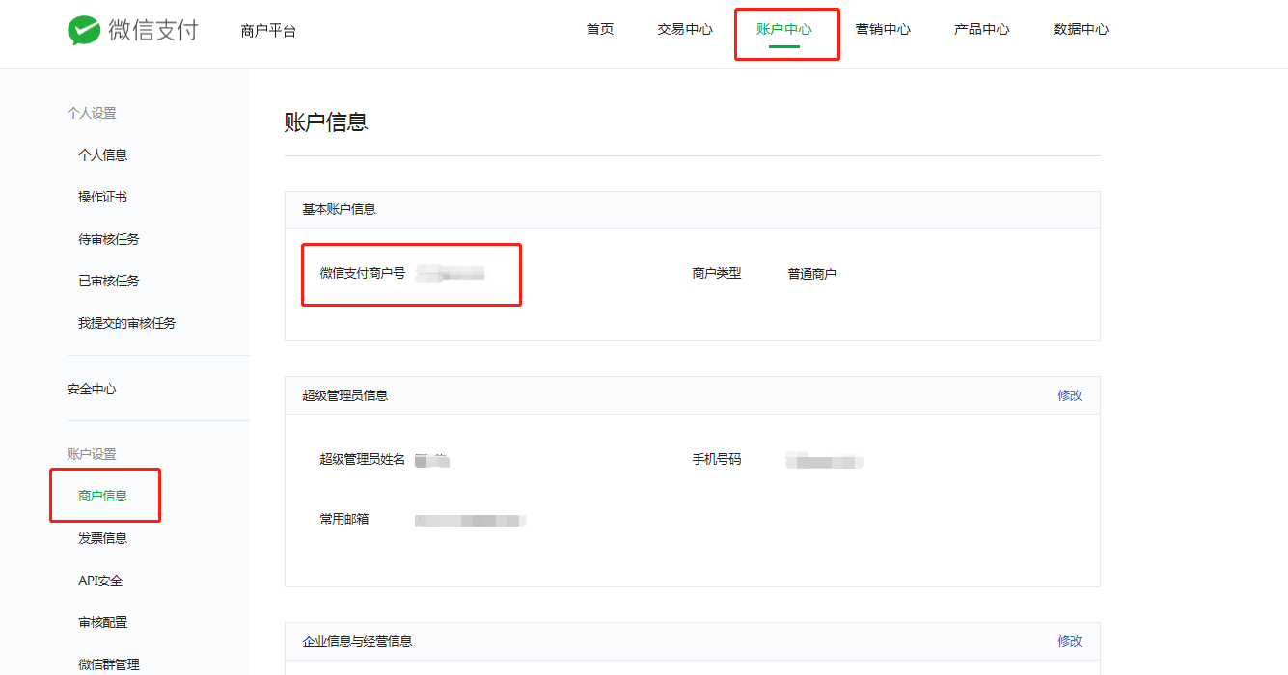Click 修改 for 超级管理员信息
The width and height of the screenshot is (1288, 675).
tap(1070, 395)
